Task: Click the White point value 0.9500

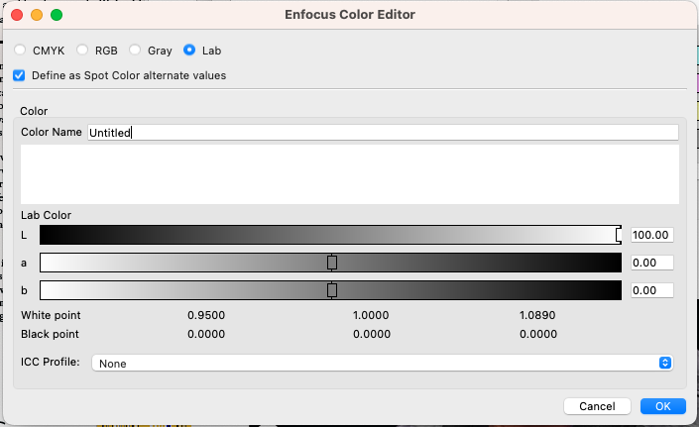Action: 206,315
